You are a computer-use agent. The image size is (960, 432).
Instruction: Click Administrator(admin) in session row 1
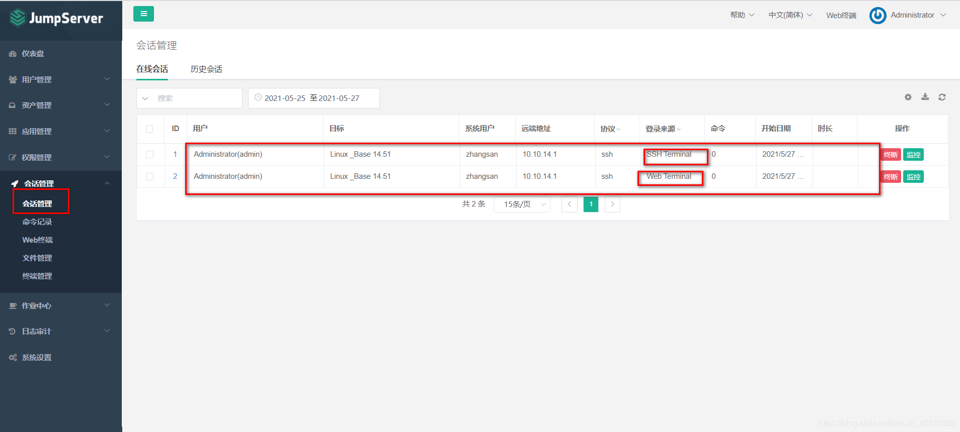pos(228,154)
